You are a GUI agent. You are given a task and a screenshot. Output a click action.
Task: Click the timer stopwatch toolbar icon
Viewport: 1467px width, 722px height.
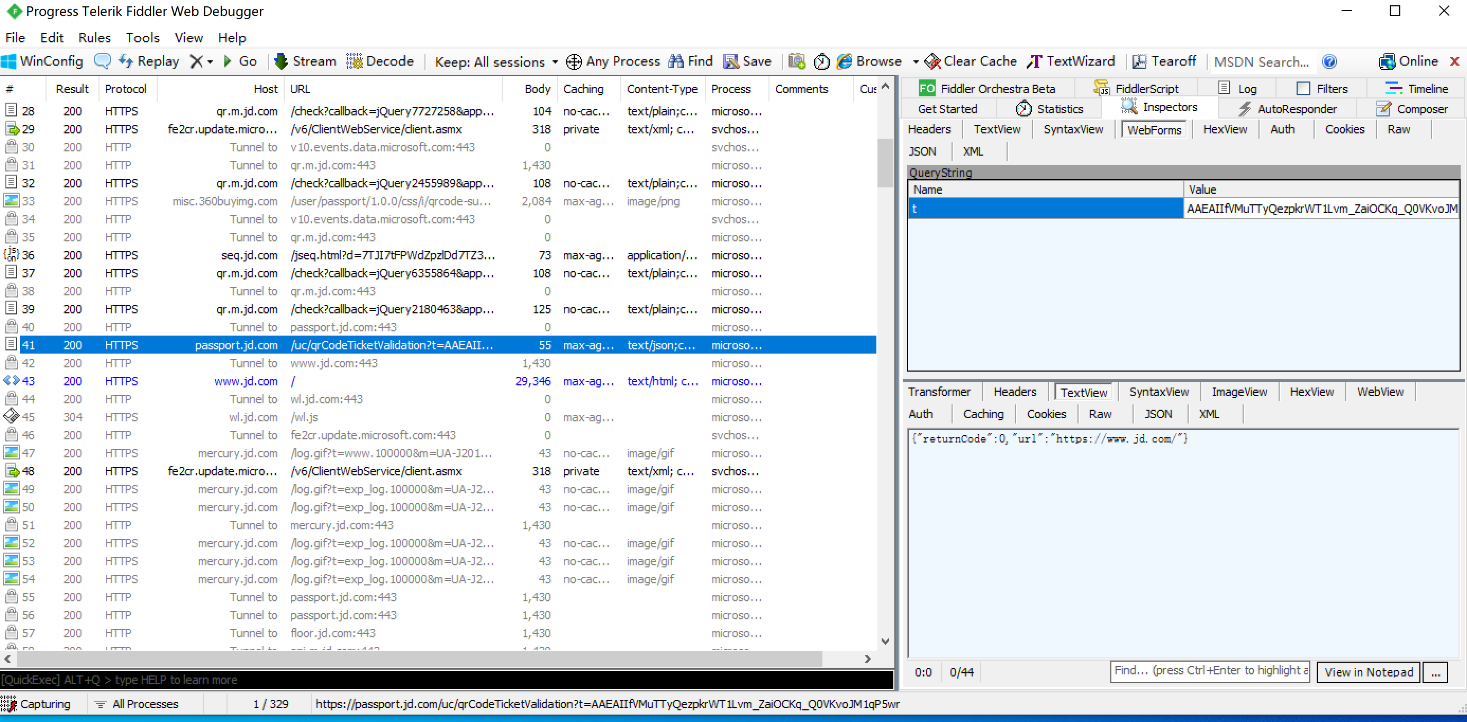point(821,61)
